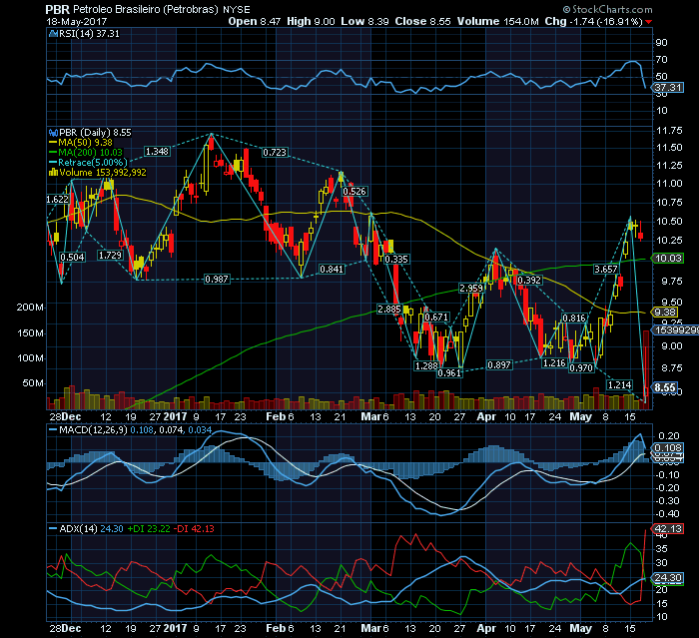Image resolution: width=699 pixels, height=638 pixels.
Task: Click the Close 8.55 header value
Action: (x=422, y=21)
